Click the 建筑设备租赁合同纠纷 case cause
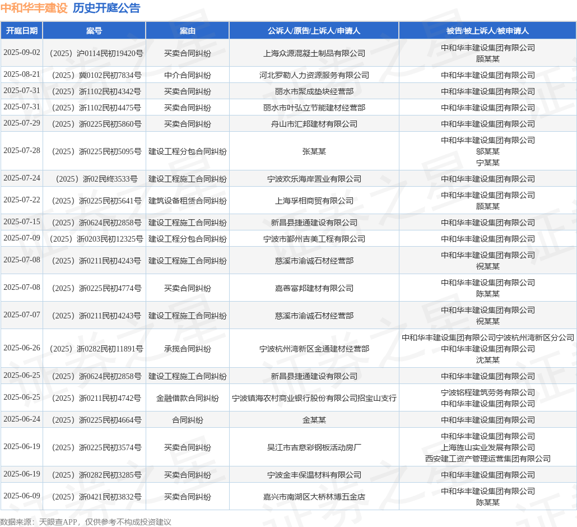The height and width of the screenshot is (527, 577). [187, 201]
